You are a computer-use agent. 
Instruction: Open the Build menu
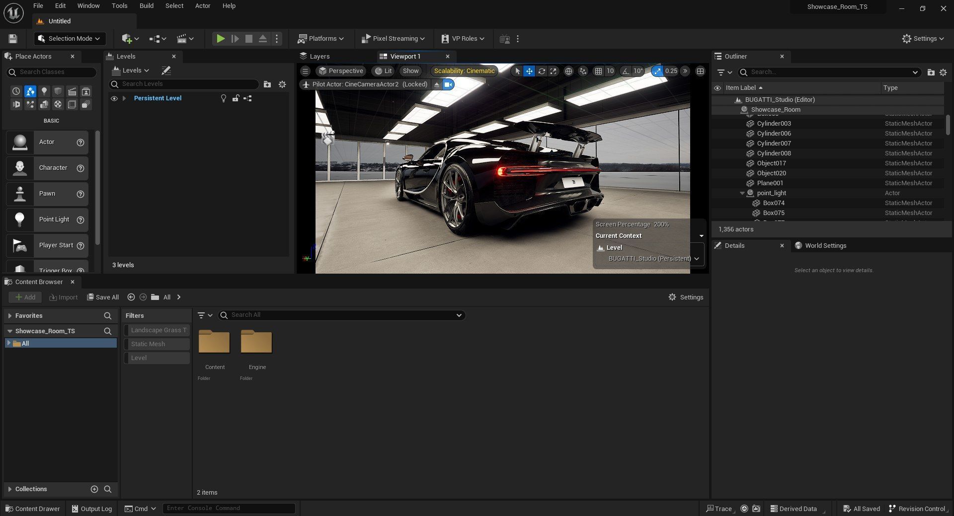click(146, 6)
